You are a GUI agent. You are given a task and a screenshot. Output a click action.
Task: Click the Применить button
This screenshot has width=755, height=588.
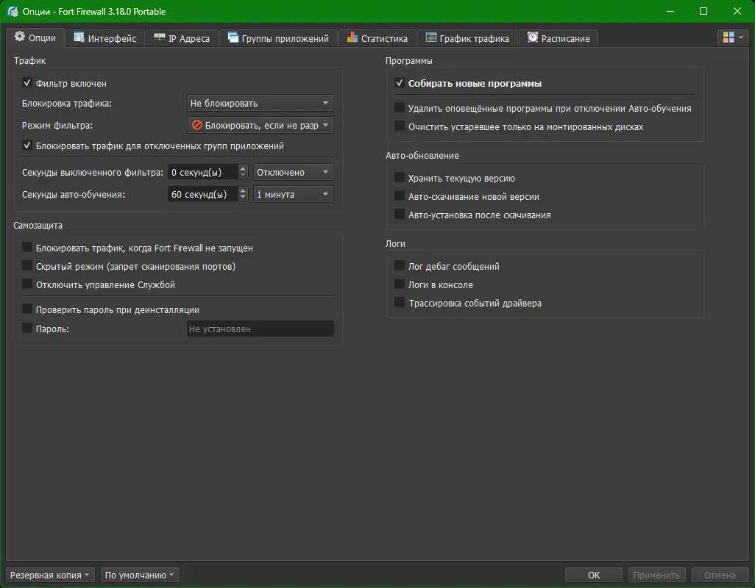pyautogui.click(x=656, y=575)
